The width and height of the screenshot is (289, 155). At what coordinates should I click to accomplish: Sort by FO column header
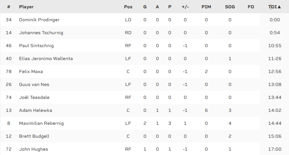click(251, 7)
